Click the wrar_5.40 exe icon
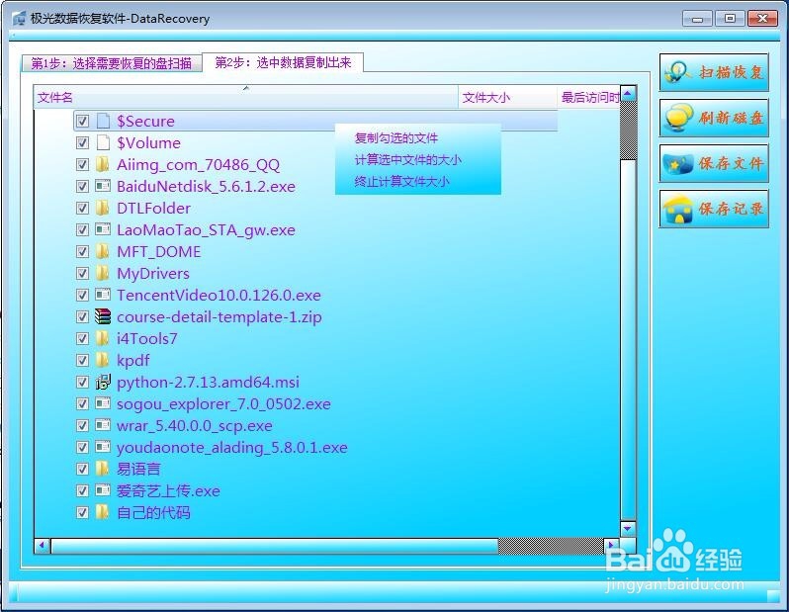 (x=103, y=425)
